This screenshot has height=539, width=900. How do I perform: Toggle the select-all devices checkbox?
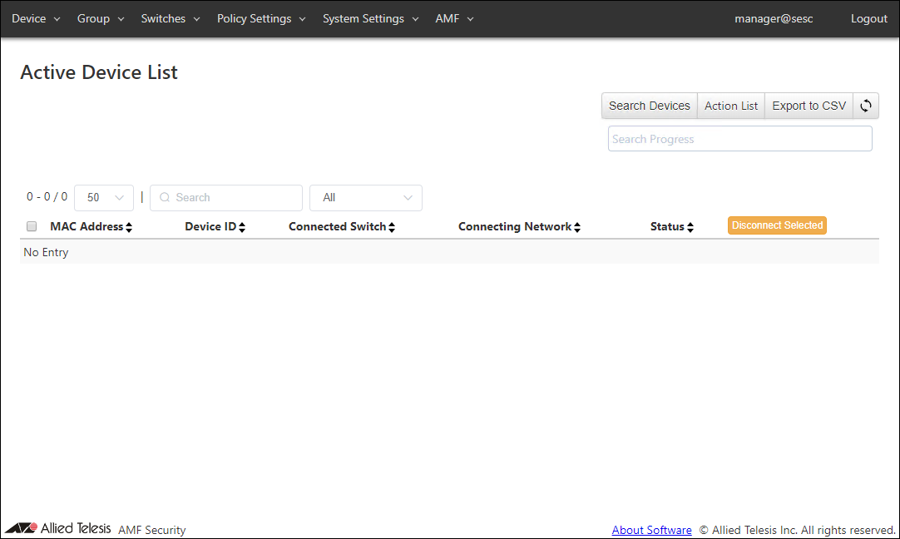click(32, 226)
